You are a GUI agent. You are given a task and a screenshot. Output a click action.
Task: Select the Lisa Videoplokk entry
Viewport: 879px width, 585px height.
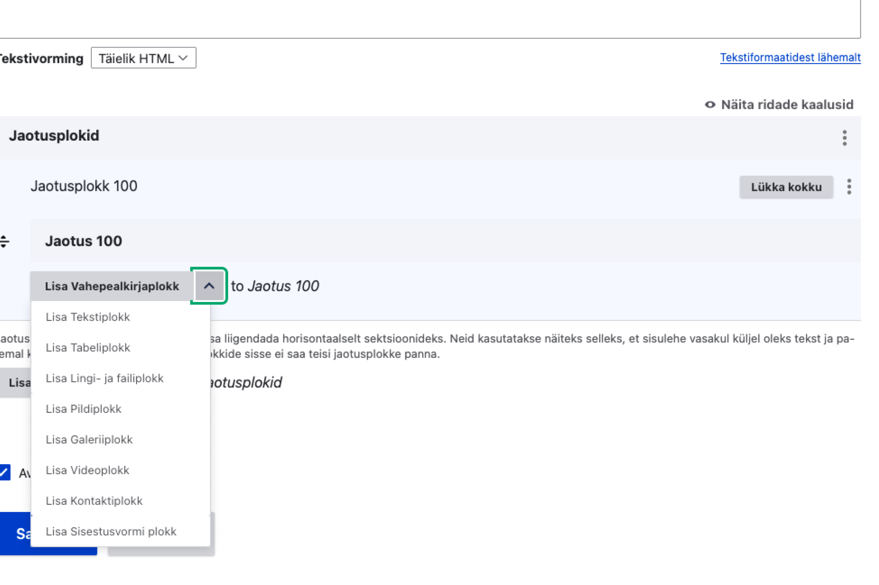point(87,470)
